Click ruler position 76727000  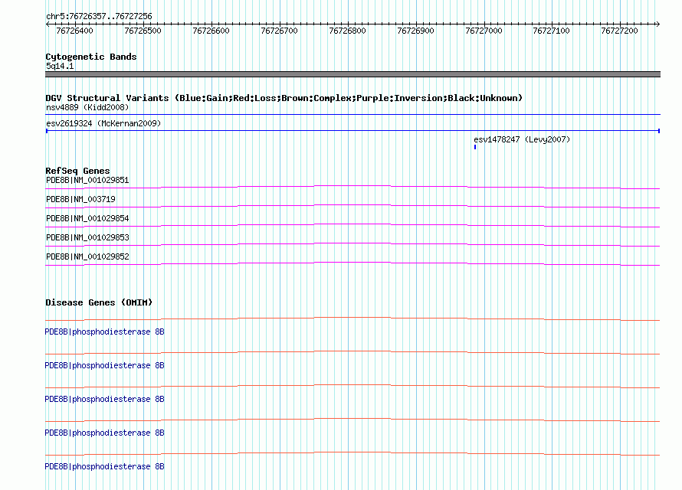click(x=484, y=31)
